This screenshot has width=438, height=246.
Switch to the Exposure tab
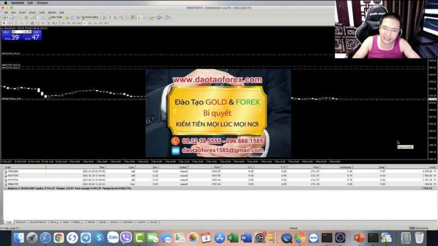point(21,222)
